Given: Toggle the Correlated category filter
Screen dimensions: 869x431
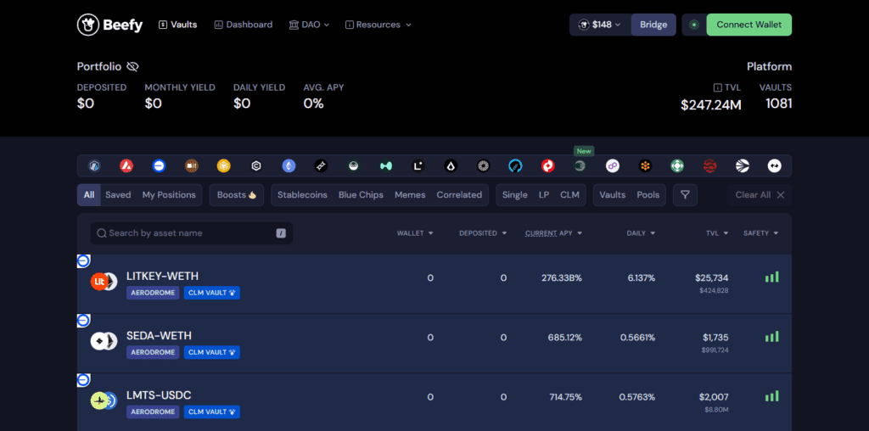Looking at the screenshot, I should [x=459, y=195].
